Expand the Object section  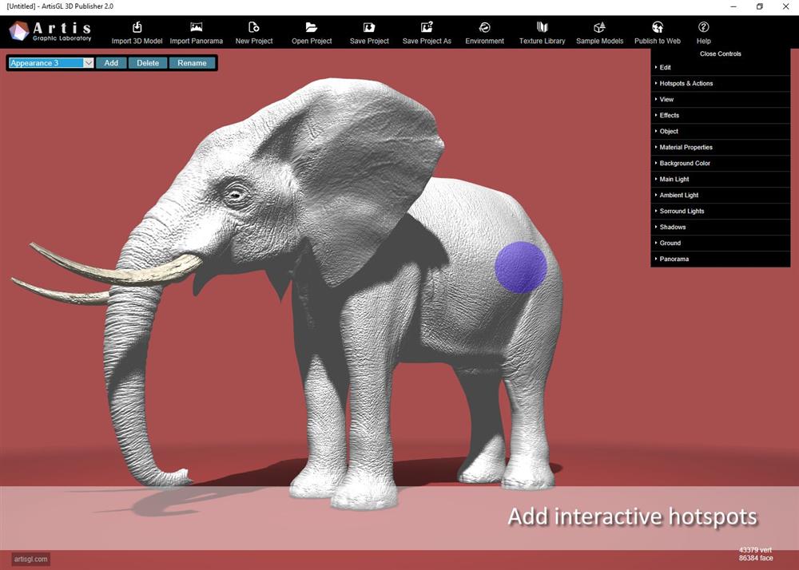[721, 131]
